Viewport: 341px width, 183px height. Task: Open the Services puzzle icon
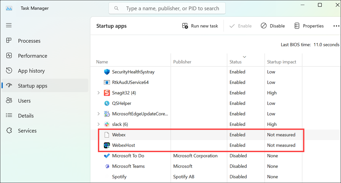pos(9,131)
